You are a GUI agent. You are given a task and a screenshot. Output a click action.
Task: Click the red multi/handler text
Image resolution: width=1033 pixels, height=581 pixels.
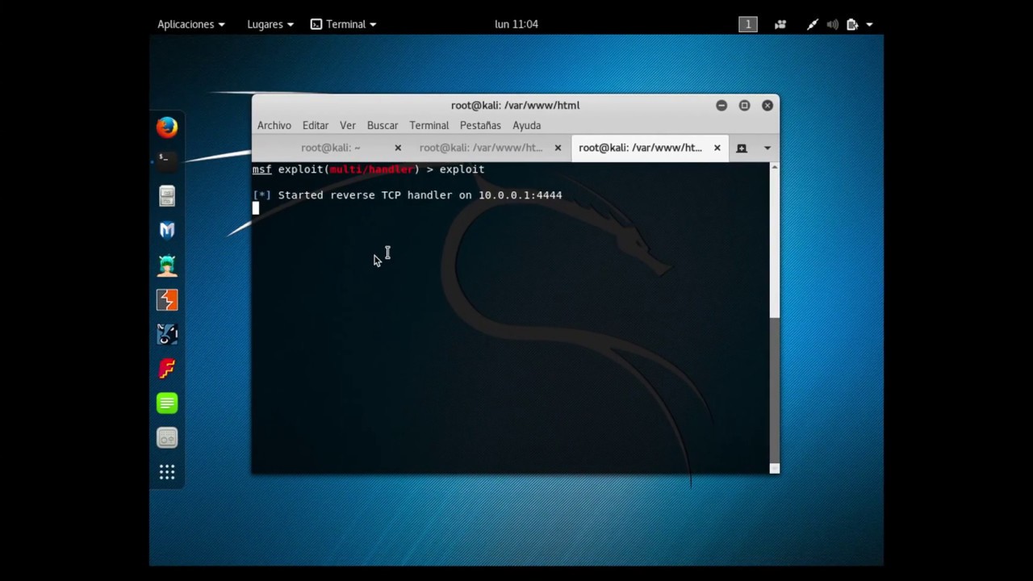(371, 169)
